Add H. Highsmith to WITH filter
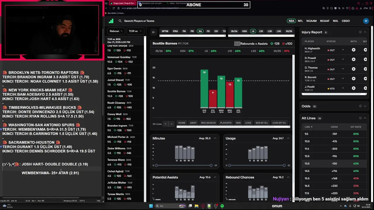The height and width of the screenshot is (210, 374). (354, 50)
